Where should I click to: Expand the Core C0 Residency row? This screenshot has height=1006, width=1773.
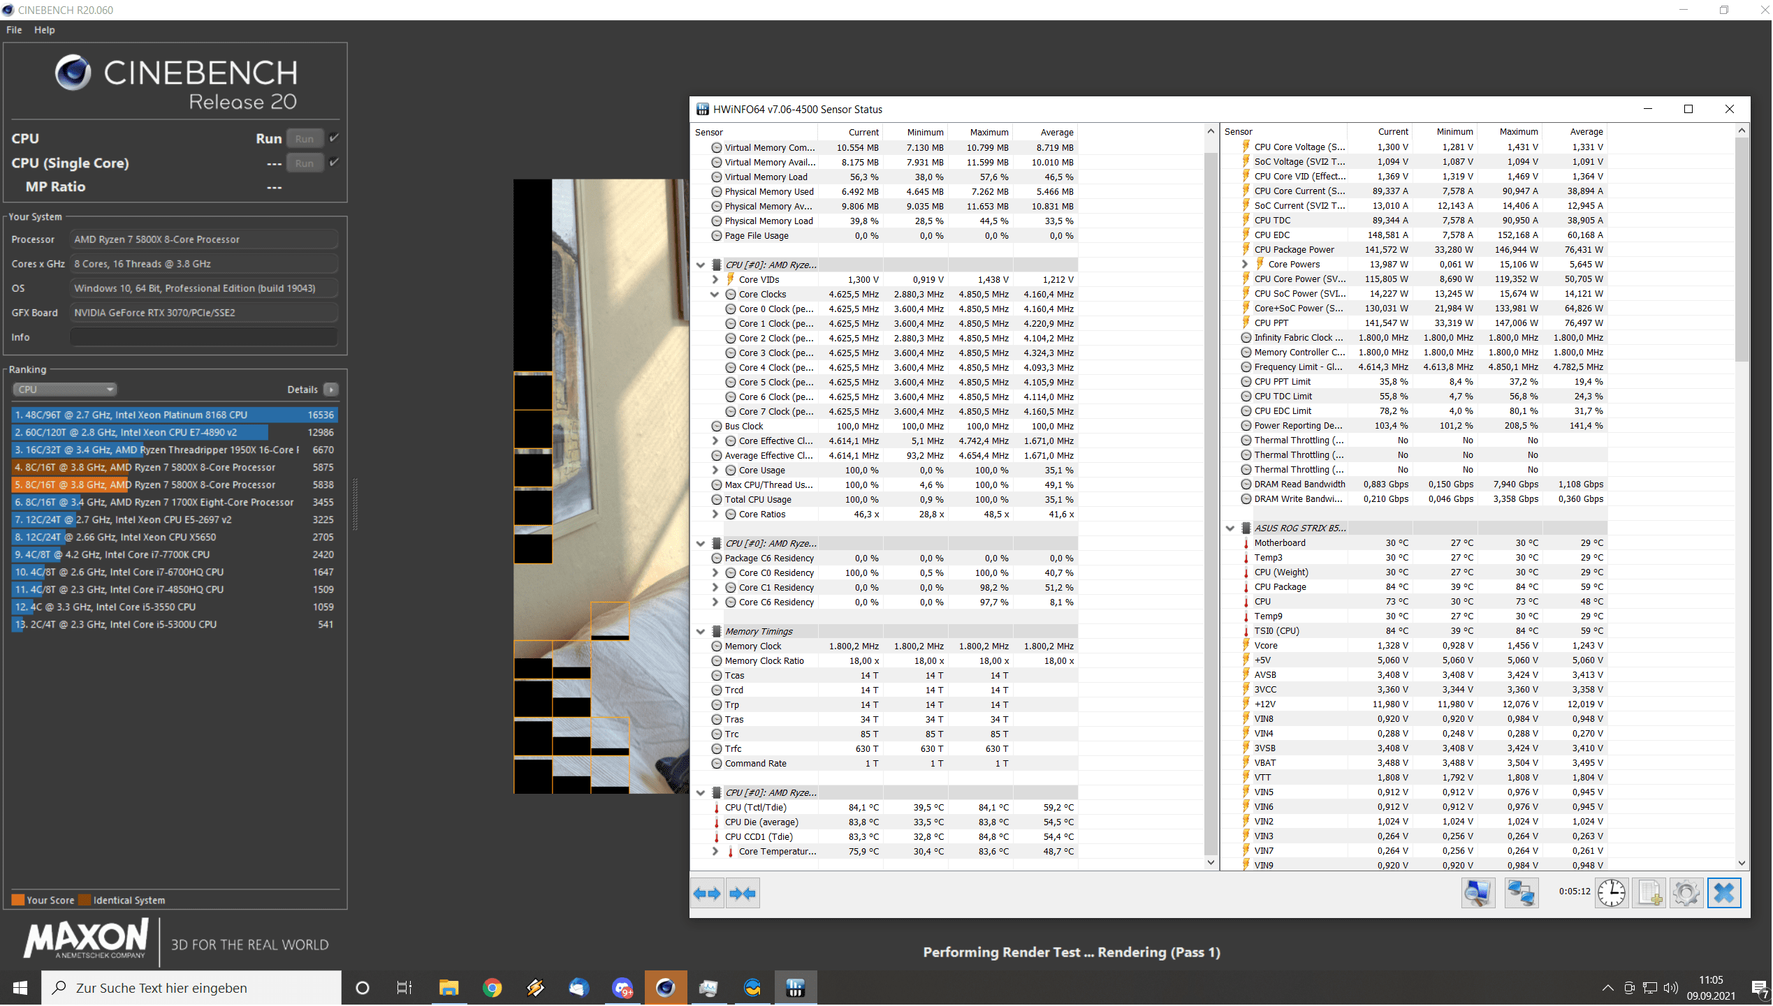pyautogui.click(x=715, y=573)
